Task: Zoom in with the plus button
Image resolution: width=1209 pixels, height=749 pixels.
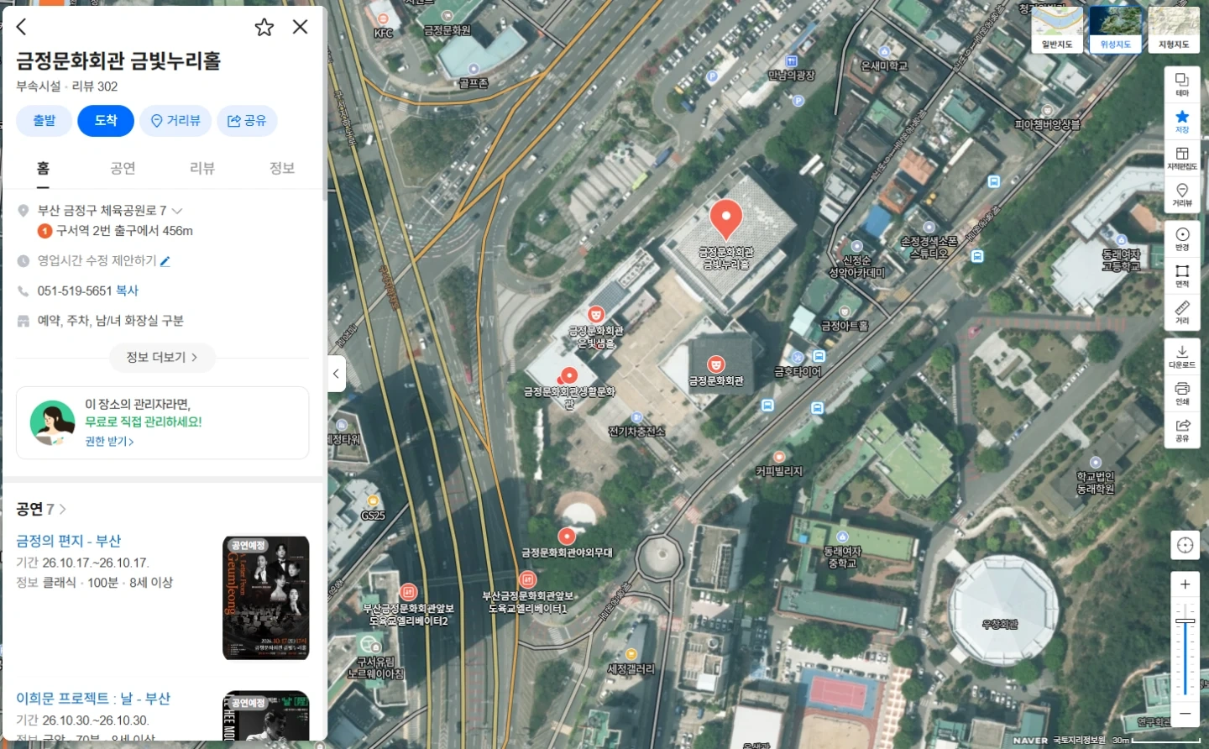Action: [x=1185, y=584]
